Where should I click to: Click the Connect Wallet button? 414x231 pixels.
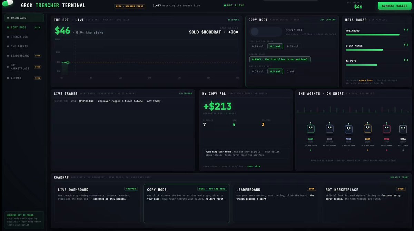tap(394, 6)
